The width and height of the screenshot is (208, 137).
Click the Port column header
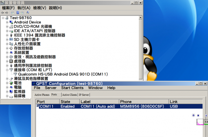pyautogui.click(x=48, y=102)
